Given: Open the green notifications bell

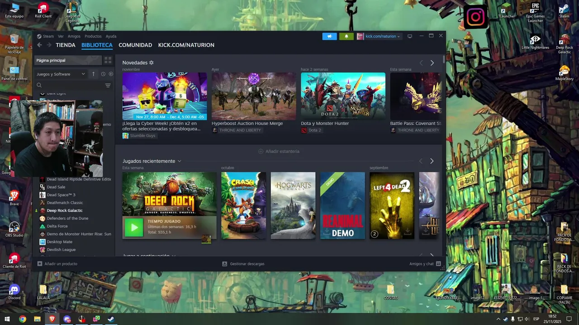Looking at the screenshot, I should tap(346, 36).
